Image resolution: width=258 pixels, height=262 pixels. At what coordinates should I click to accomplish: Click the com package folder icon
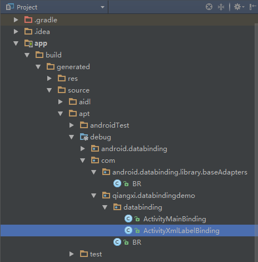95,160
